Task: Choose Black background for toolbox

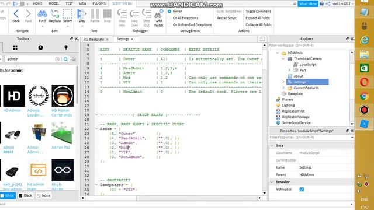Action: click(x=26, y=195)
